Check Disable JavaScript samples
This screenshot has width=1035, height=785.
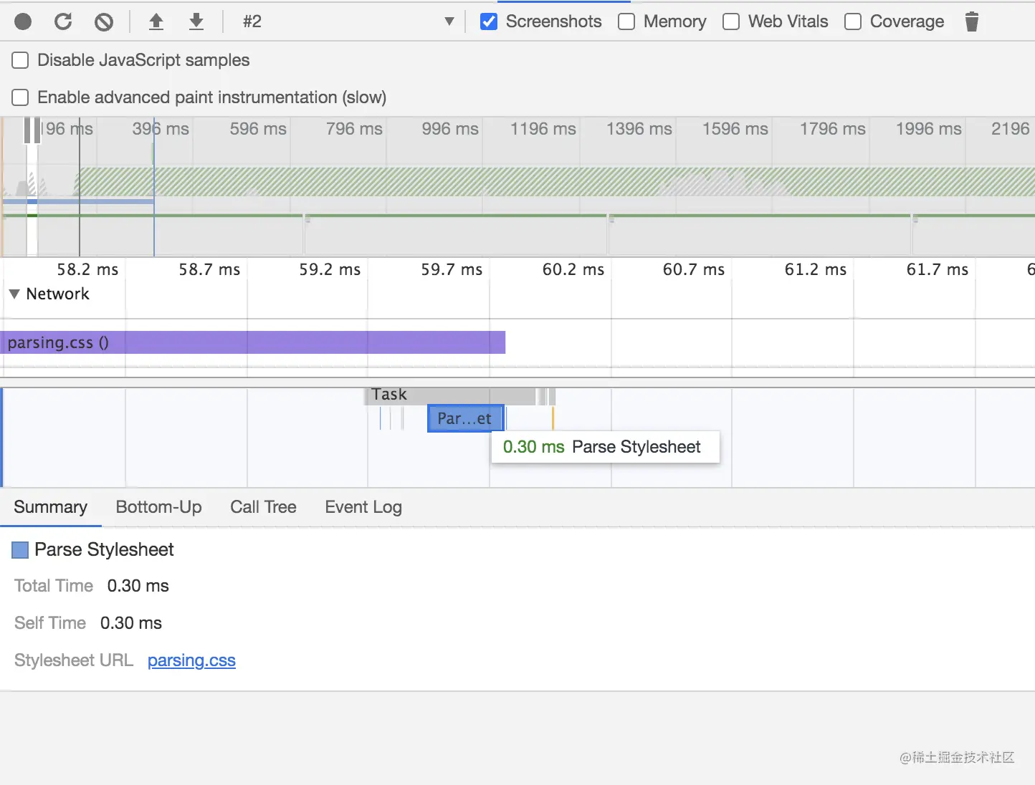pos(20,60)
